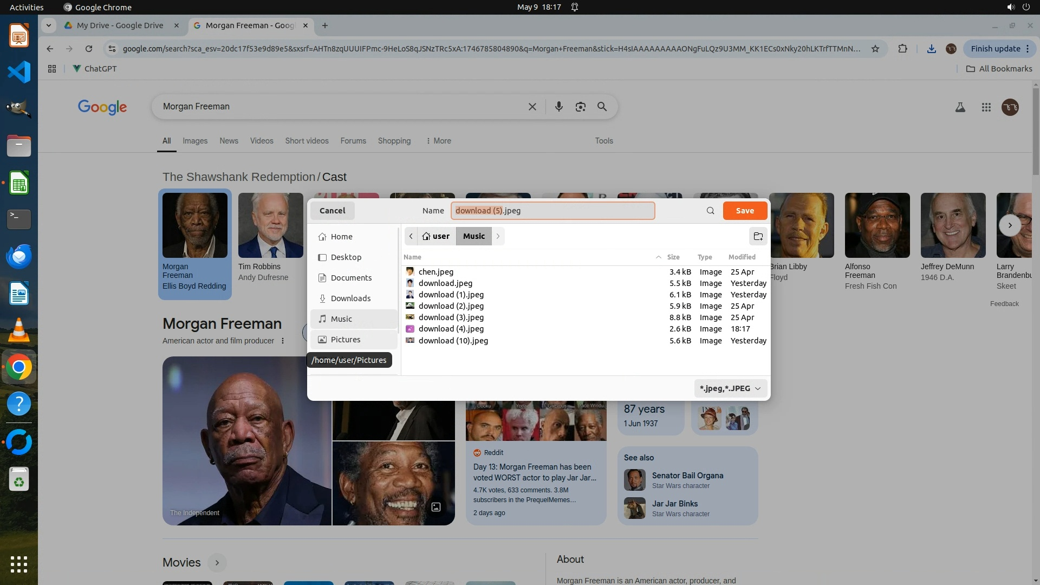Sort files by Name column arrow
Viewport: 1040px width, 585px height.
click(x=658, y=257)
